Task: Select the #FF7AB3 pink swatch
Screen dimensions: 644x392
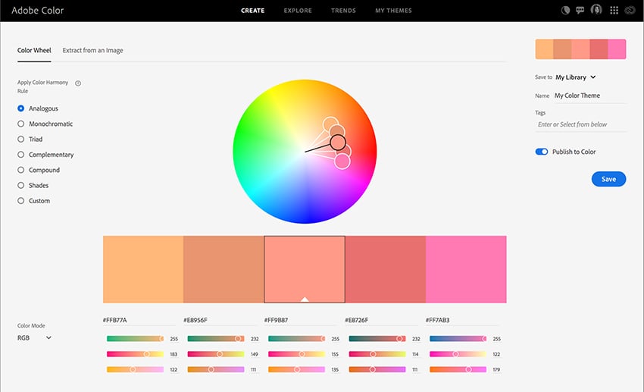Action: coord(466,269)
